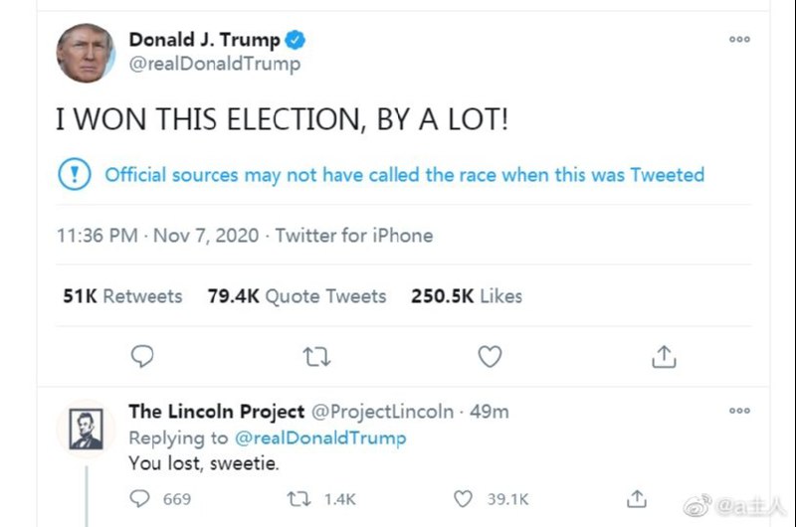Click the Twitter for iPhone source label
The width and height of the screenshot is (796, 527).
tap(354, 236)
